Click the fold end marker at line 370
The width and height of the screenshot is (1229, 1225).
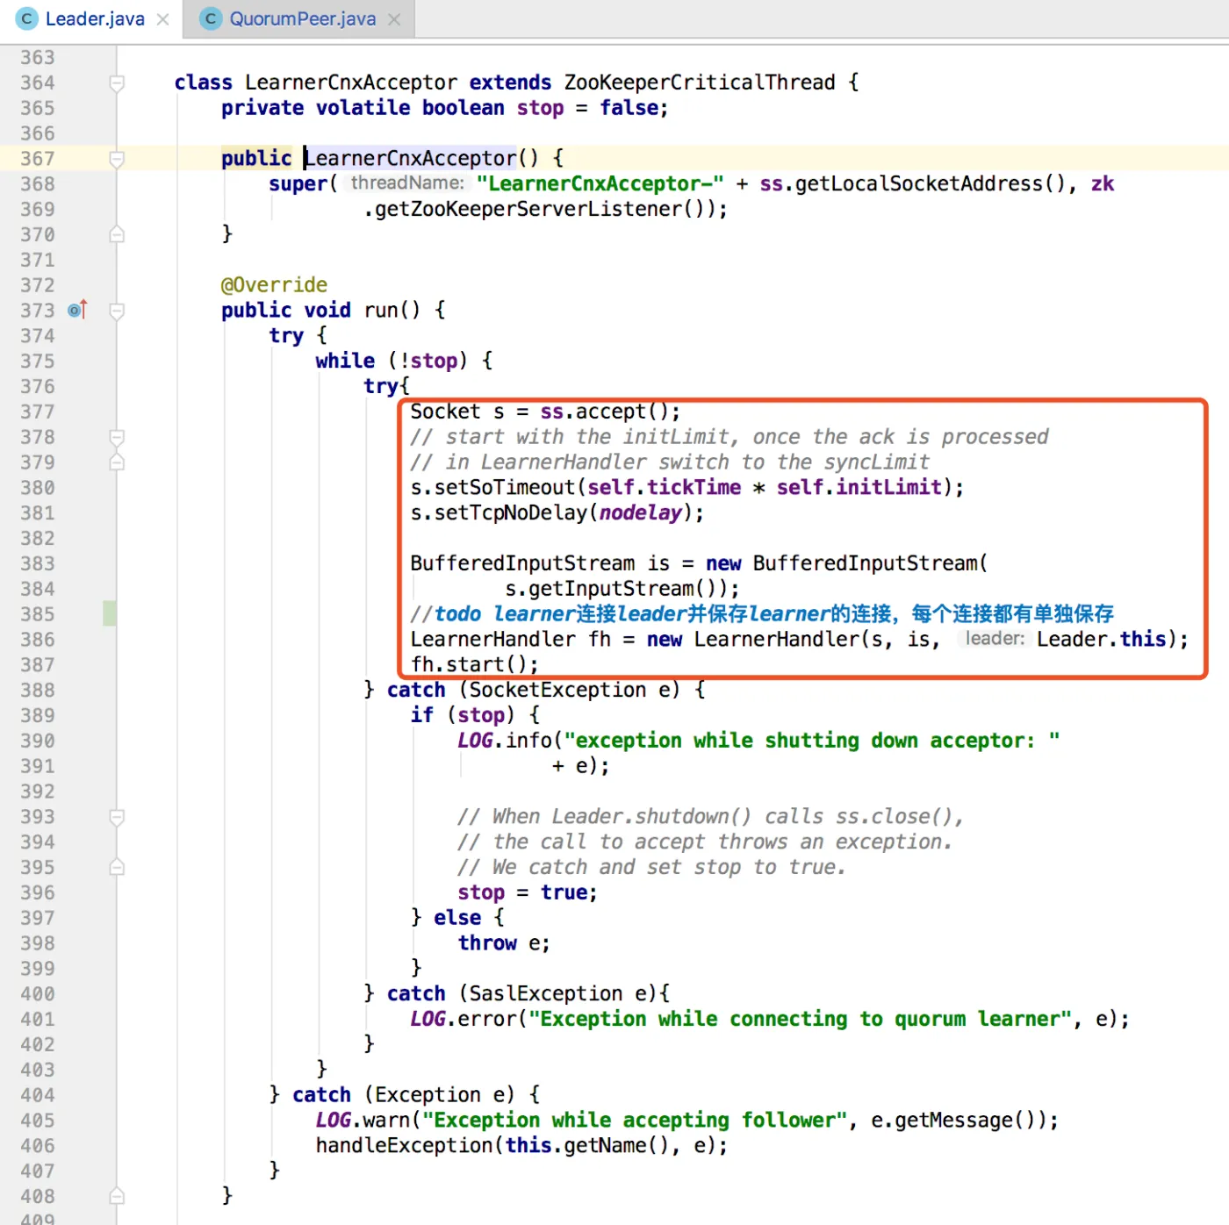[x=117, y=234]
